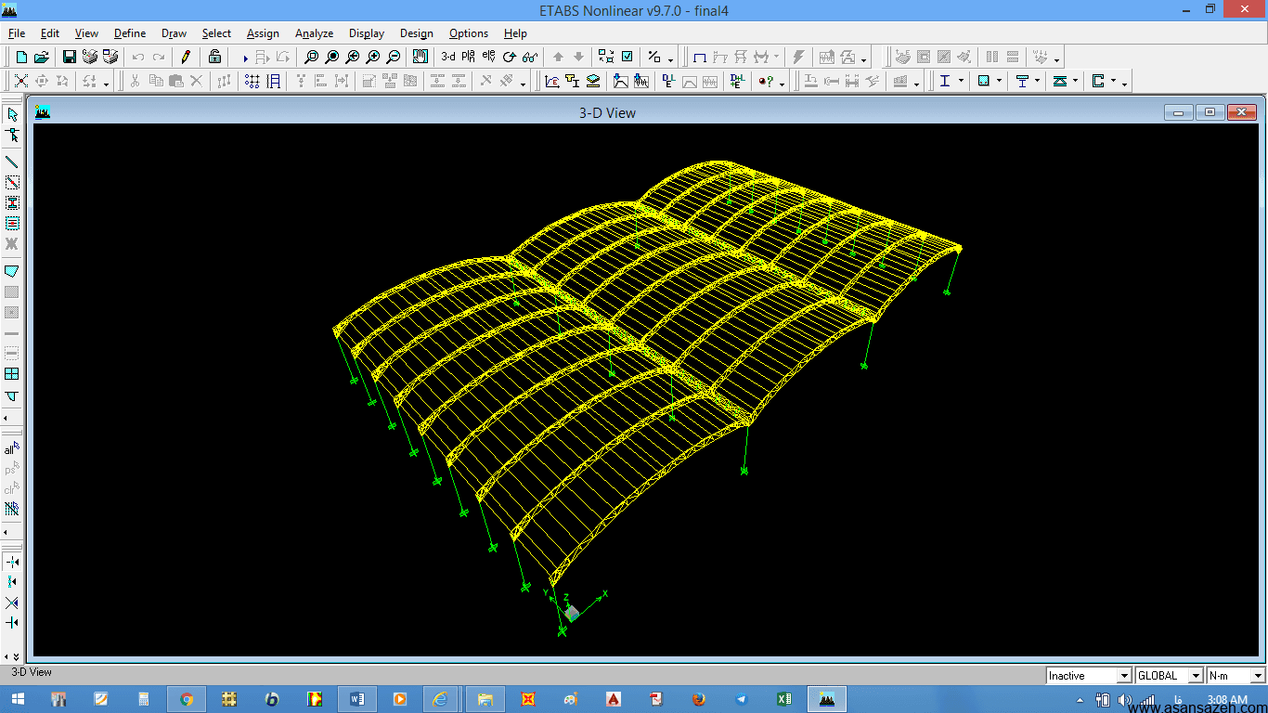This screenshot has height=713, width=1268.
Task: Expand the steel I-beam design dropdown arrow
Action: click(x=961, y=82)
